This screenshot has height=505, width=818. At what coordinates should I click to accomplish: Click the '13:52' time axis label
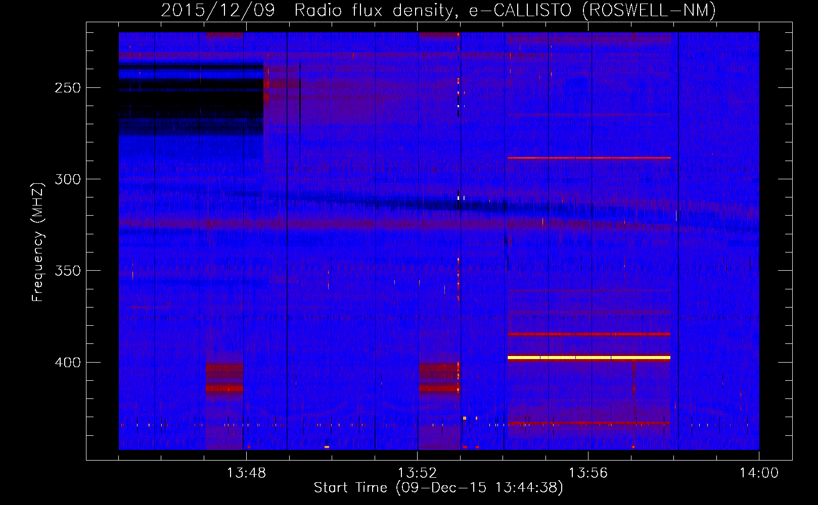(417, 473)
